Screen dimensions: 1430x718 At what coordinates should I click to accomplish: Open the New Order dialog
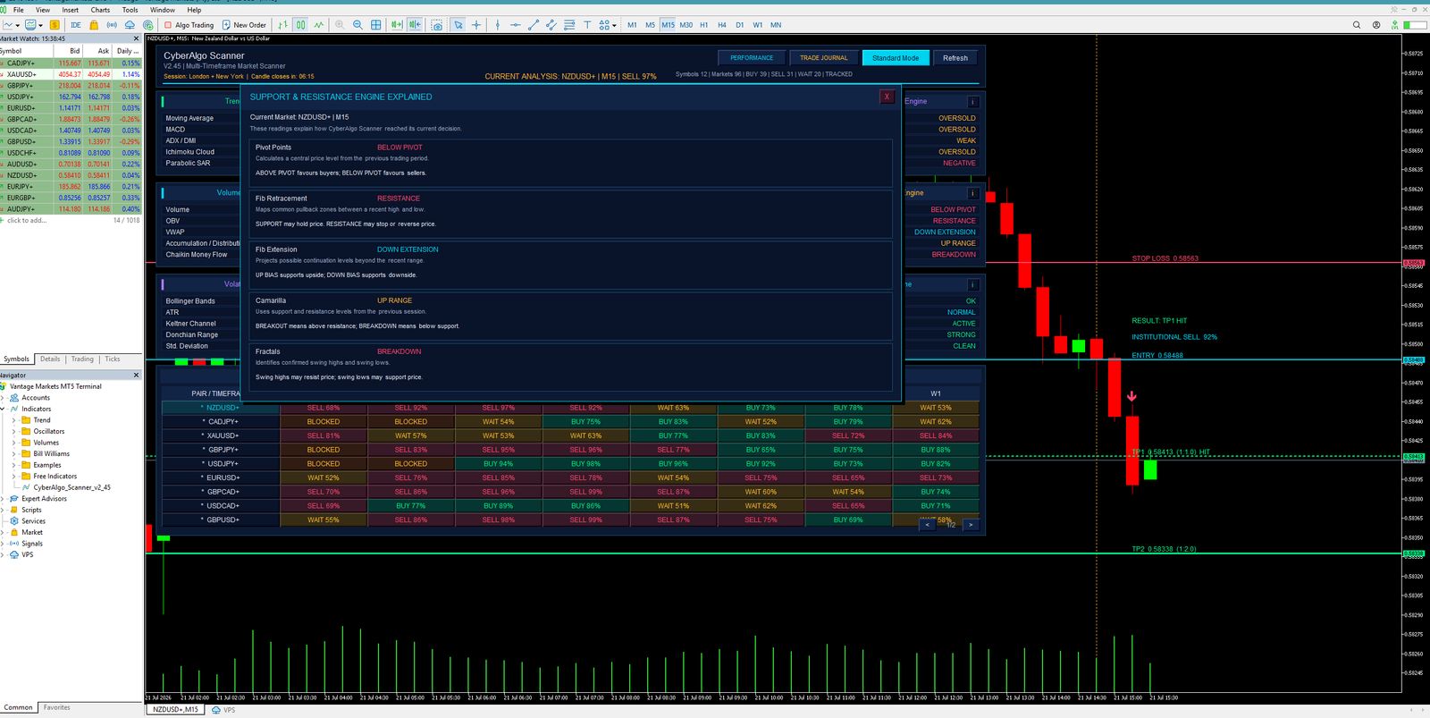(244, 25)
